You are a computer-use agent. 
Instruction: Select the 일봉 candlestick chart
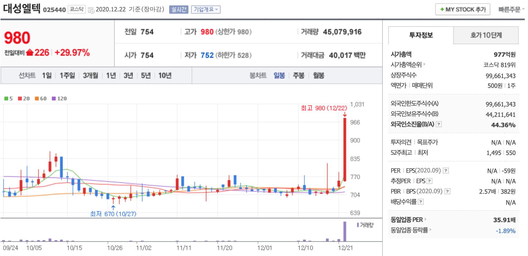click(x=279, y=75)
